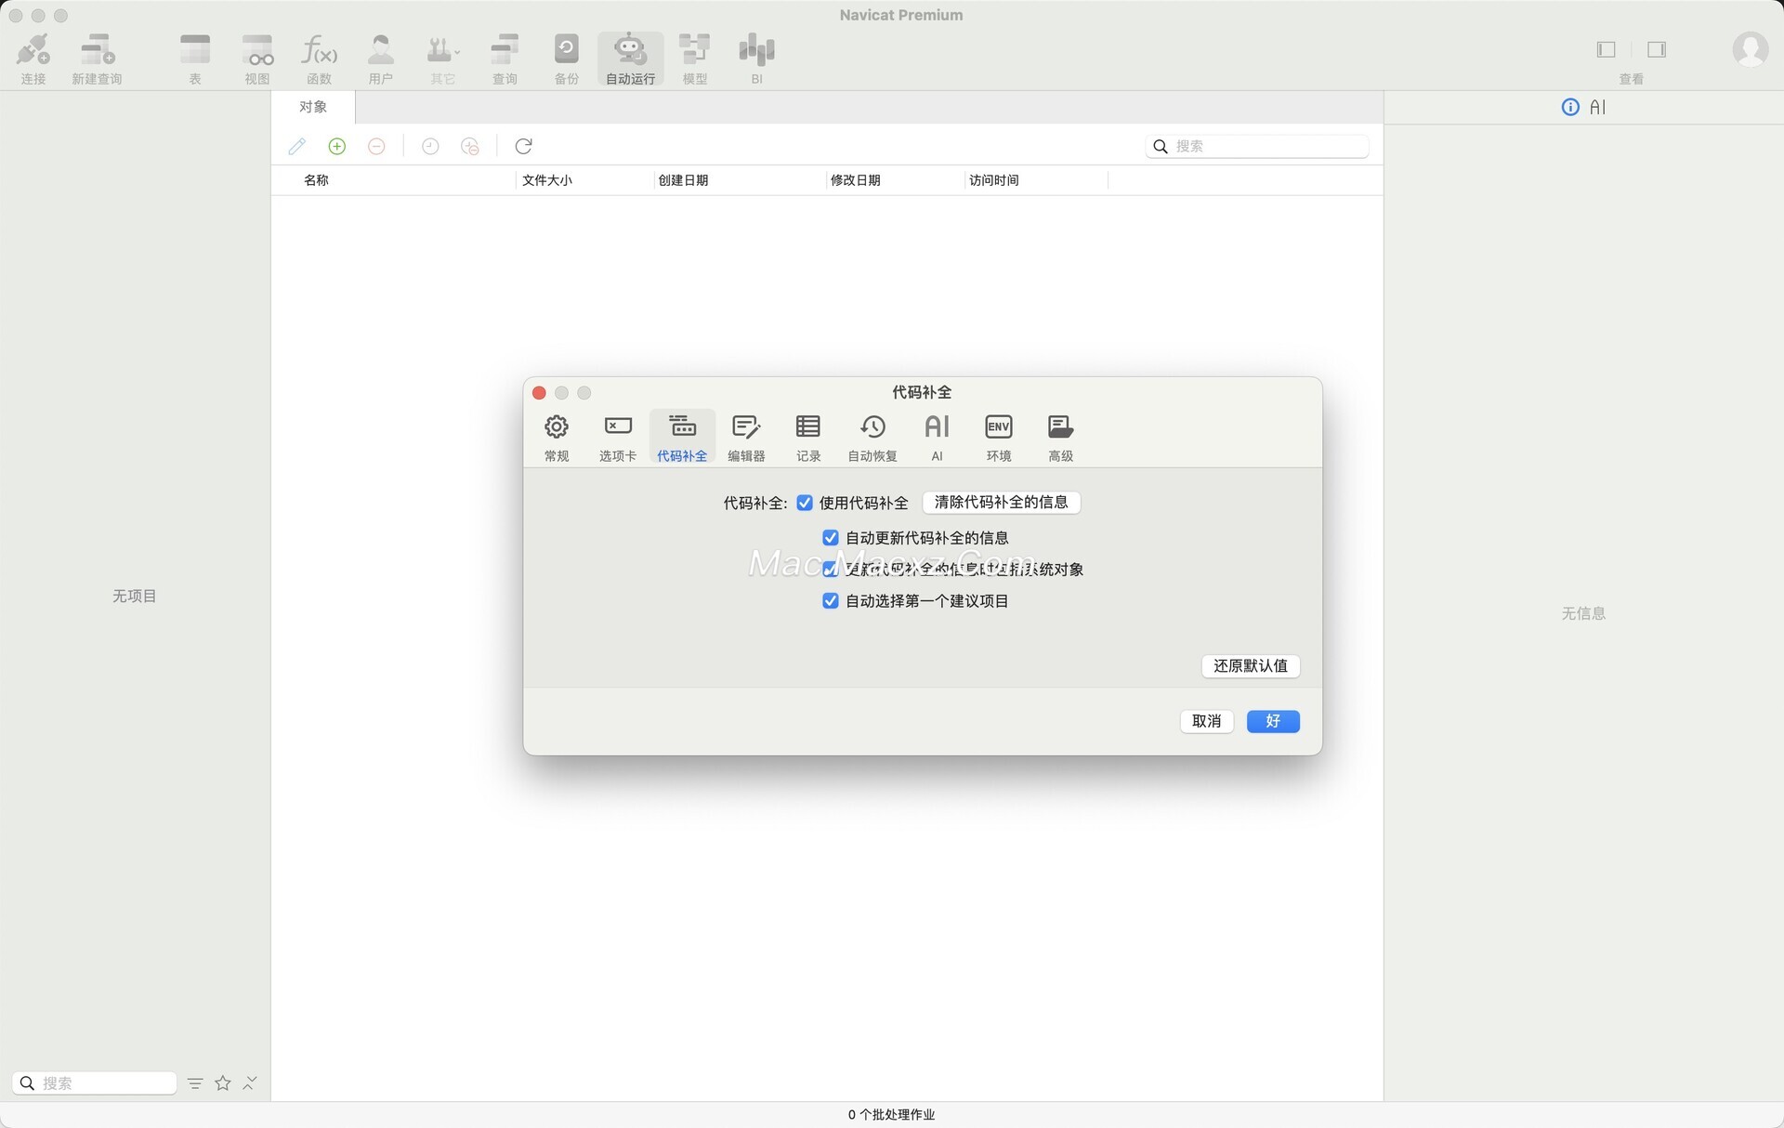Open the AI preferences tab in dialog

click(x=937, y=438)
